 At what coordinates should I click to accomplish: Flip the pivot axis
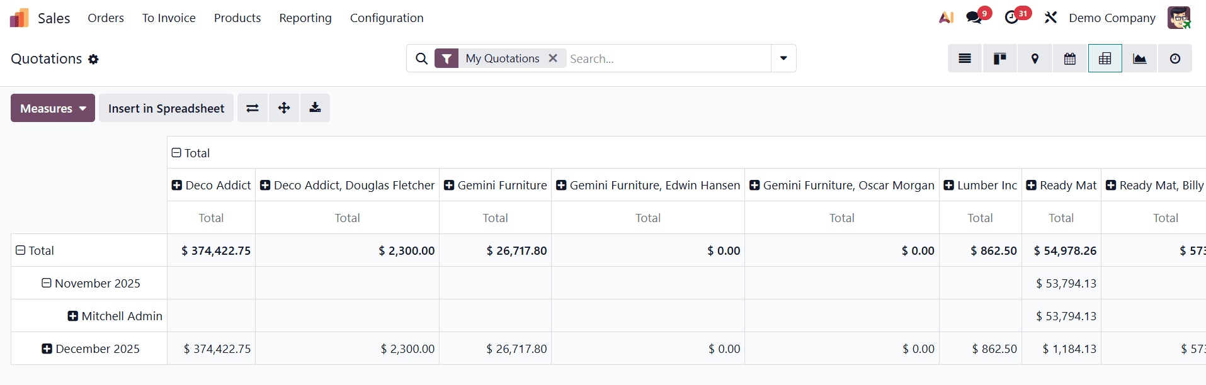tap(253, 108)
